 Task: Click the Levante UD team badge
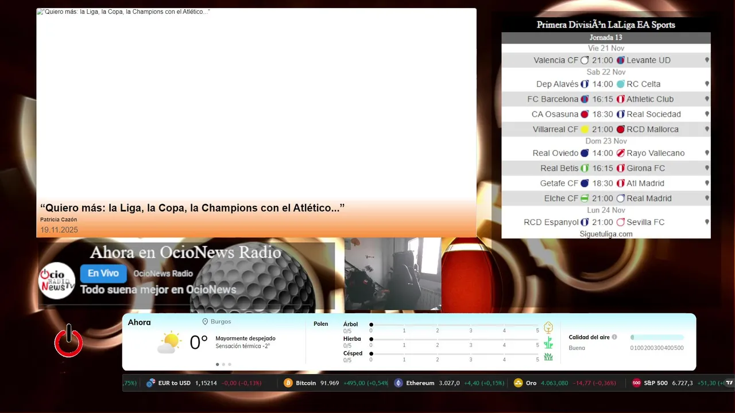coord(620,60)
